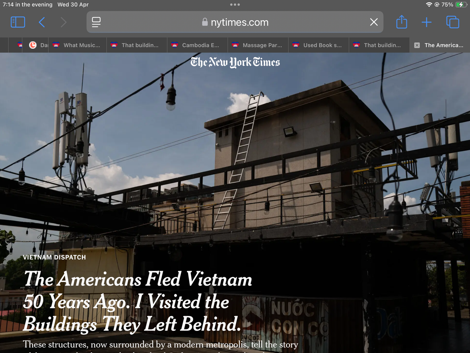Tap the battery percentage indicator
The width and height of the screenshot is (470, 353).
point(447,5)
